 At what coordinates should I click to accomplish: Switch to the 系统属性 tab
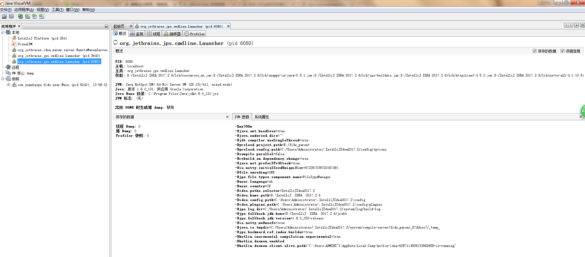(262, 117)
